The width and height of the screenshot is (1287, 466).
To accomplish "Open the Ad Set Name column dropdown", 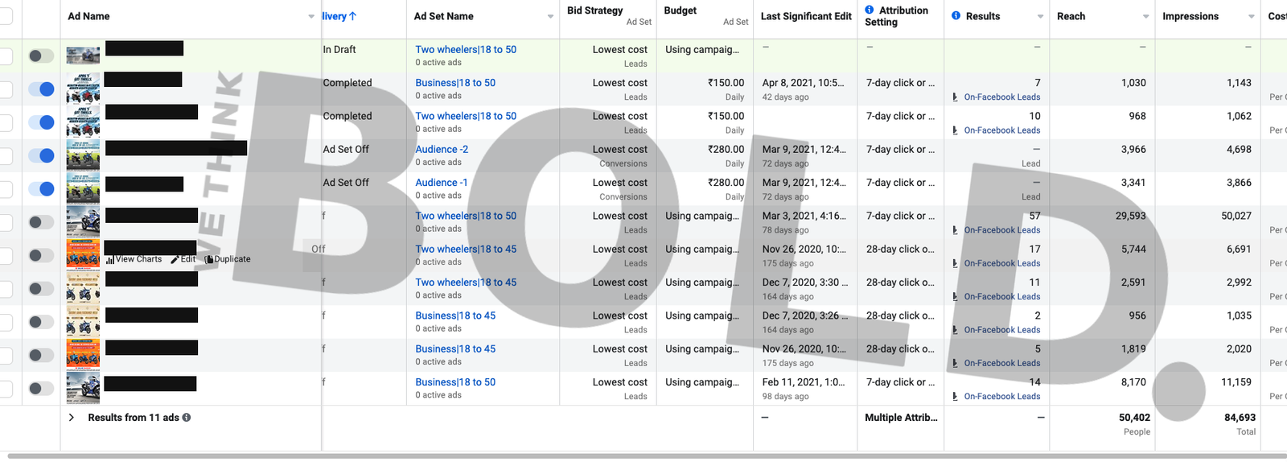I will click(x=550, y=17).
